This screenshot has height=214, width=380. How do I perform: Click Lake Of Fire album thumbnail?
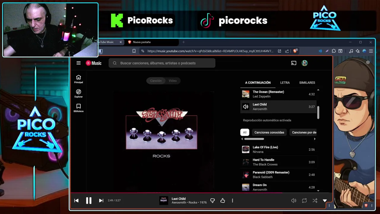click(x=246, y=150)
